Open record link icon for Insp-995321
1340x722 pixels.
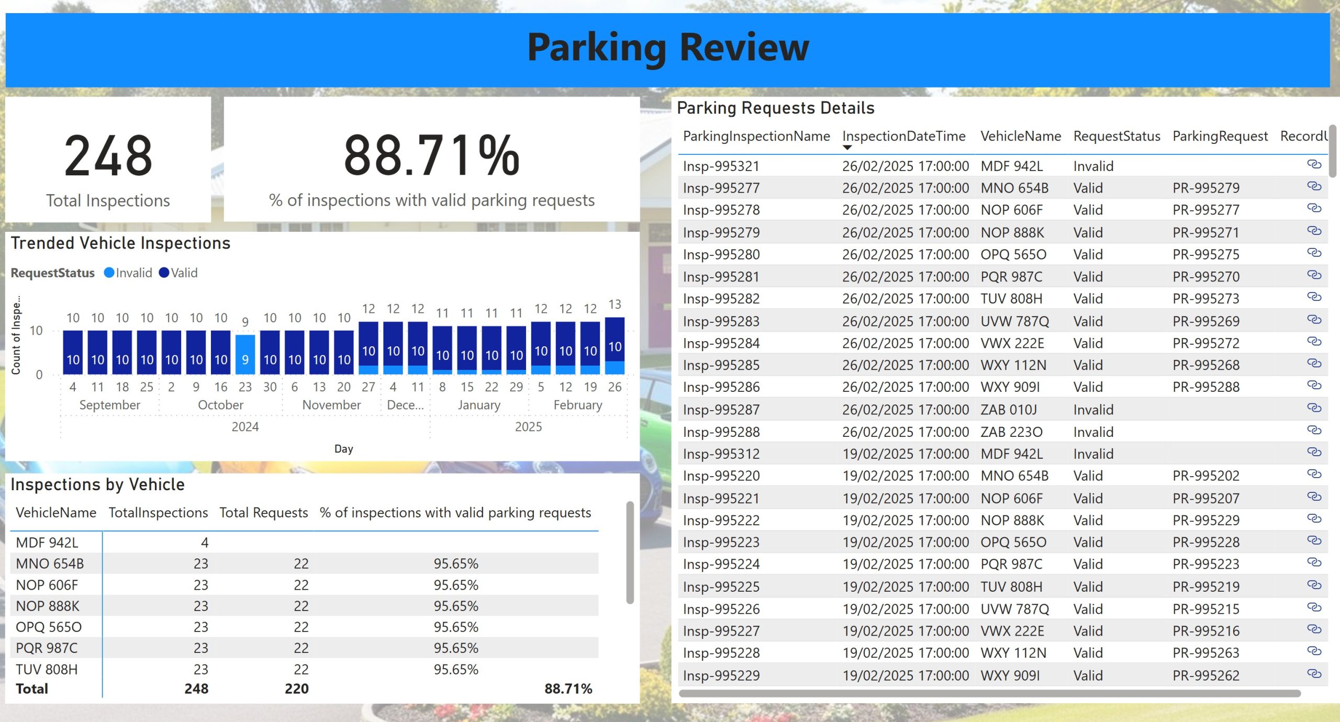1314,165
